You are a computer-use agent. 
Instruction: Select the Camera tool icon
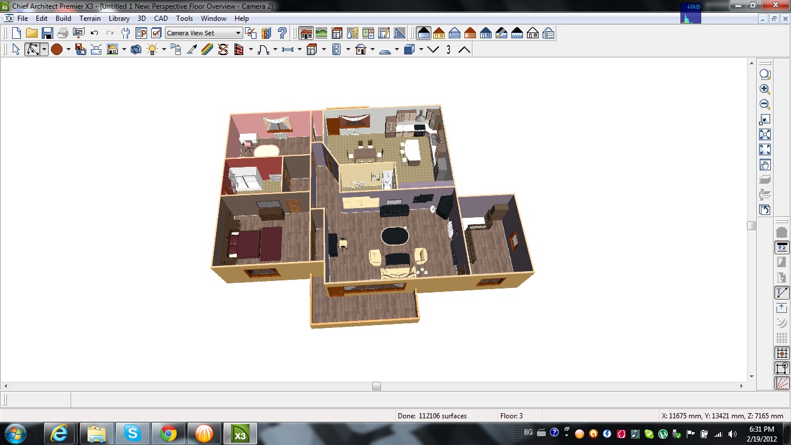pos(136,50)
